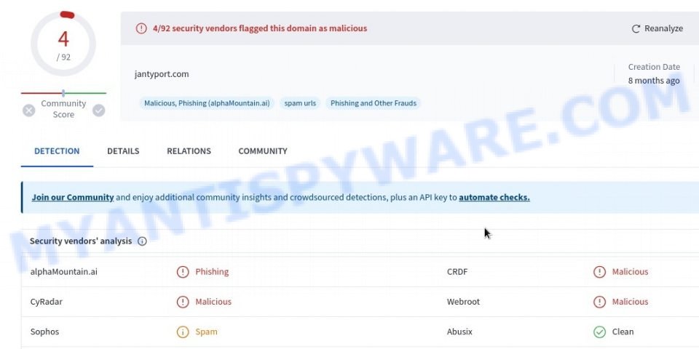Click the Reanalyze refresh icon
The height and width of the screenshot is (349, 699).
(636, 28)
